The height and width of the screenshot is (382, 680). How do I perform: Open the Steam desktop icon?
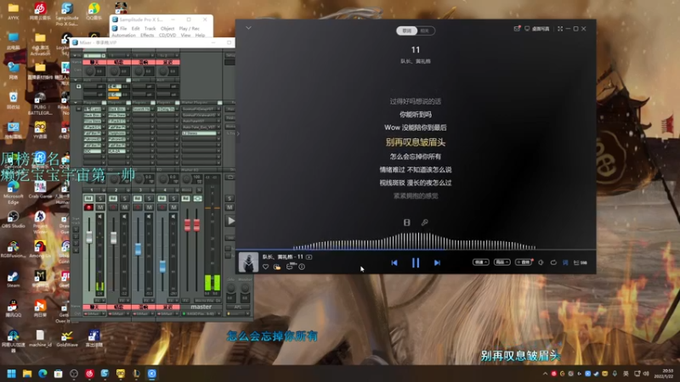(13, 278)
